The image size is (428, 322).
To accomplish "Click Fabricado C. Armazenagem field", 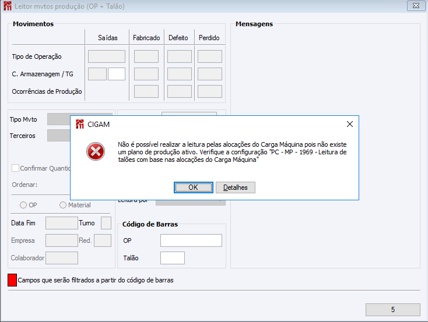I will [x=146, y=74].
